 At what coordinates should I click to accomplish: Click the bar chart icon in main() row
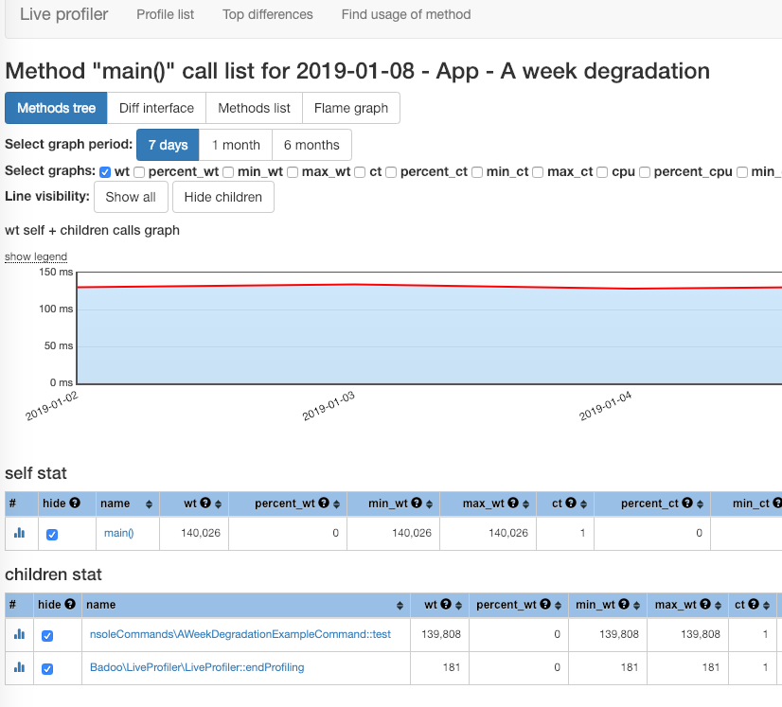click(19, 533)
